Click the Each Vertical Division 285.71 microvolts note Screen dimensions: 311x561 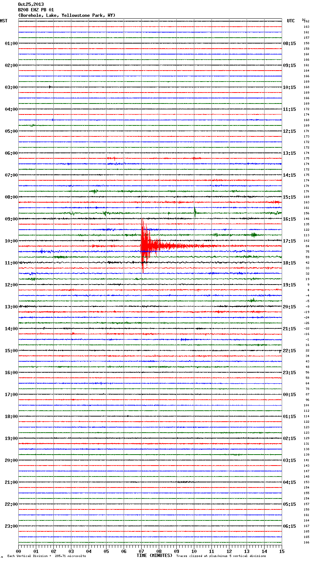point(46,556)
